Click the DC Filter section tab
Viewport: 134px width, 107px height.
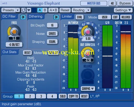point(9,17)
